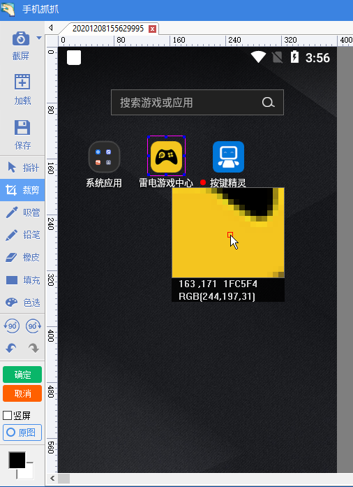
Task: Toggle the 竖屏 portrait checkbox
Action: [7, 415]
